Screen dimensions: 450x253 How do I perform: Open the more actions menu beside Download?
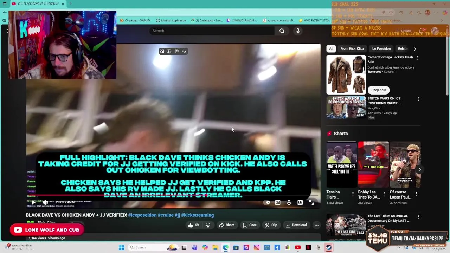[x=316, y=225]
